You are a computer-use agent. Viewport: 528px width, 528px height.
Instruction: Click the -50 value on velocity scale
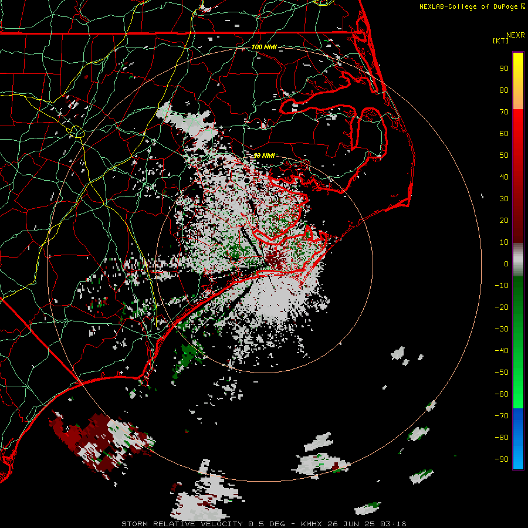[x=502, y=373]
